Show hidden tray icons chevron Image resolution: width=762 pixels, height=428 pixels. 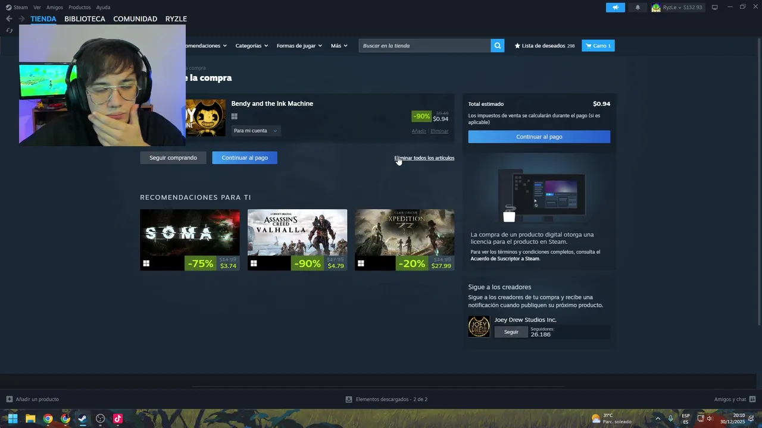click(x=658, y=418)
